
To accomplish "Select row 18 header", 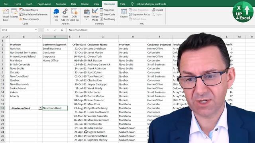I will (x=3, y=108).
